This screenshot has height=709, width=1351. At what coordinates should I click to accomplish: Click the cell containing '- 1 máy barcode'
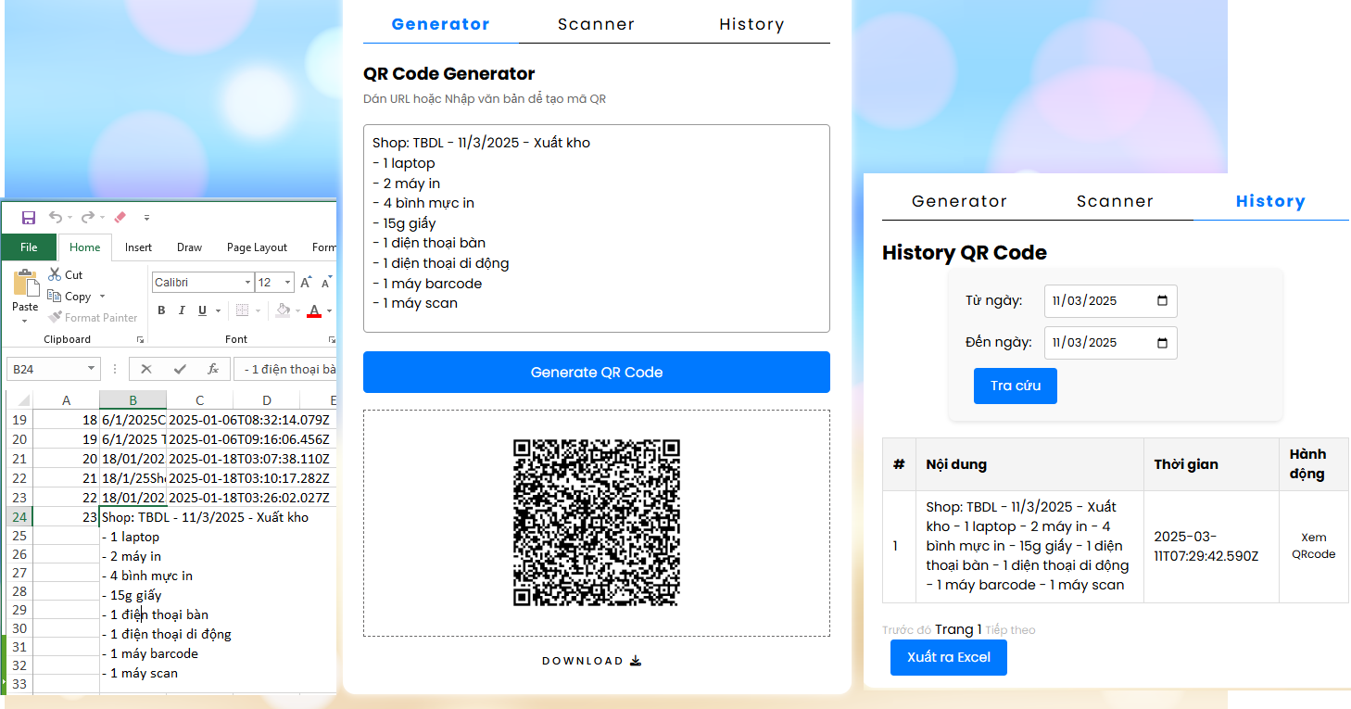pyautogui.click(x=150, y=653)
